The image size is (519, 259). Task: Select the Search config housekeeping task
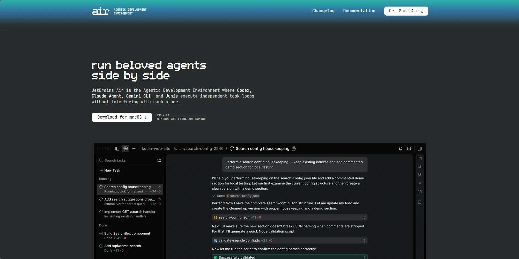(130, 189)
